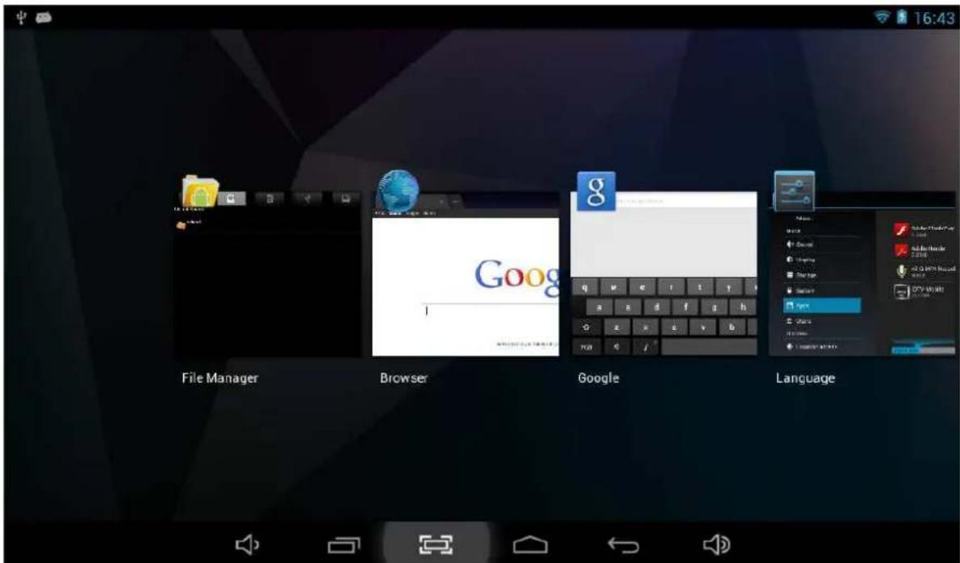
Task: Tap the recent apps navigation icon
Action: [343, 545]
